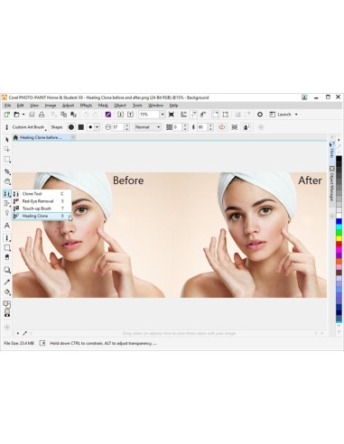Click the Options gear icon
This screenshot has width=344, height=444.
point(260,115)
